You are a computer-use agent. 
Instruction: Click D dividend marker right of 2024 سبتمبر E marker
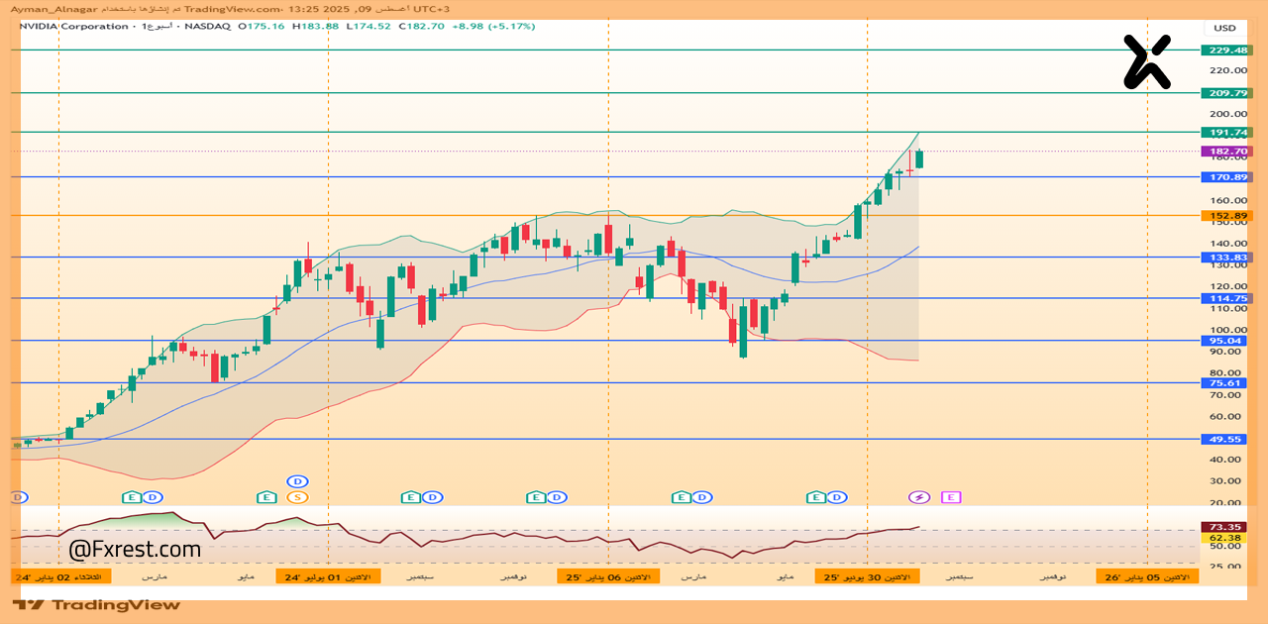pos(432,497)
